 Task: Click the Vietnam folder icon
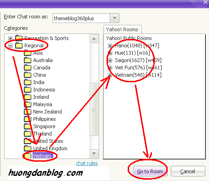coord(28,156)
